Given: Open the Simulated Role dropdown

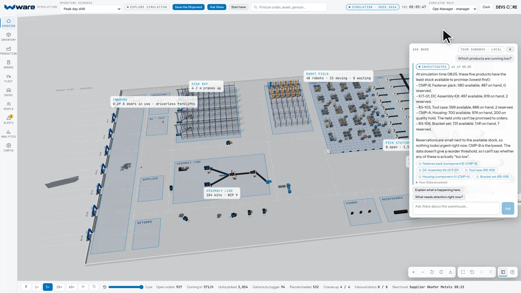Looking at the screenshot, I should tap(453, 9).
